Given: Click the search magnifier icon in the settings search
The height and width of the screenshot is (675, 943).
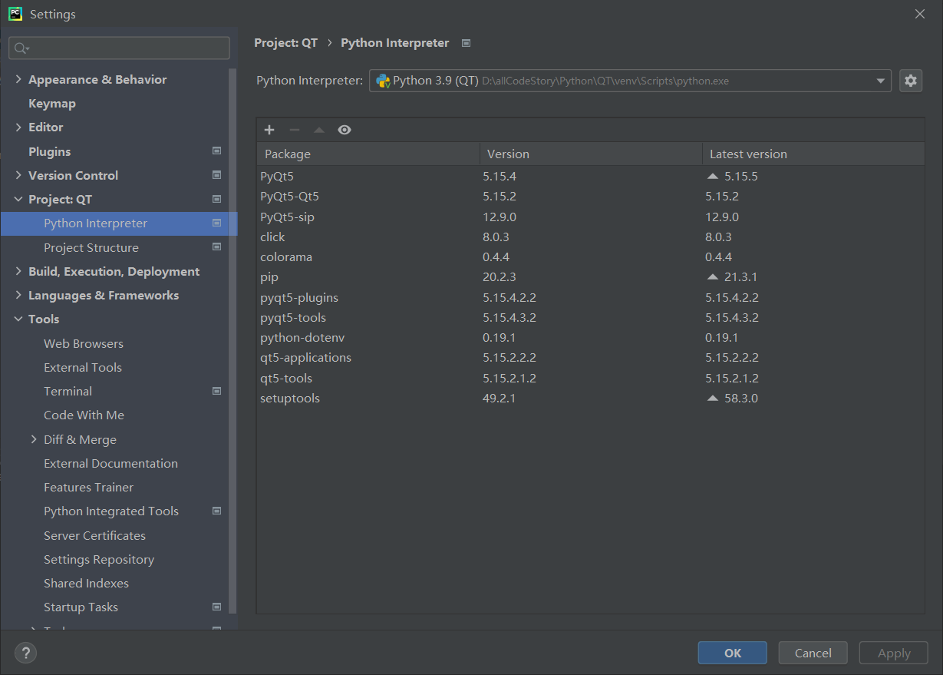Looking at the screenshot, I should coord(21,48).
